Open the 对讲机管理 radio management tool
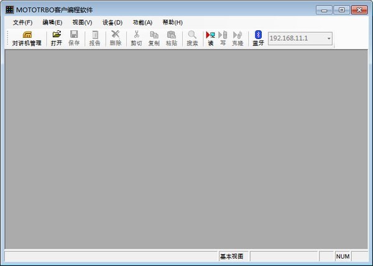This screenshot has width=373, height=266. (x=27, y=38)
